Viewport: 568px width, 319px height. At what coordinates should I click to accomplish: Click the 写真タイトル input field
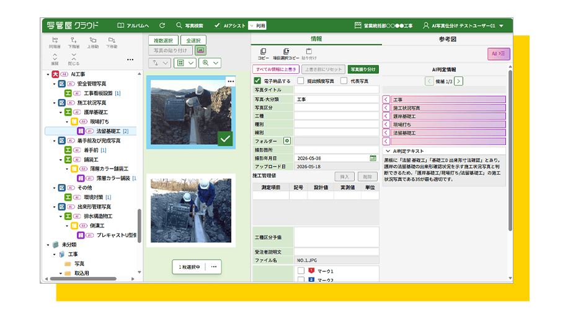point(337,90)
